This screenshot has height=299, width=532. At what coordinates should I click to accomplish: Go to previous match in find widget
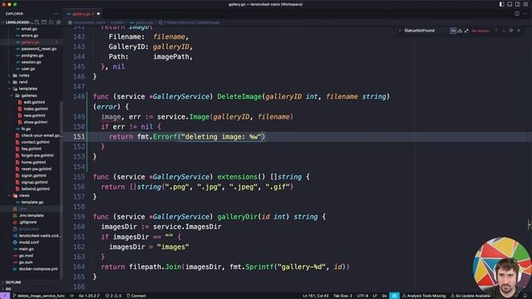pyautogui.click(x=496, y=31)
